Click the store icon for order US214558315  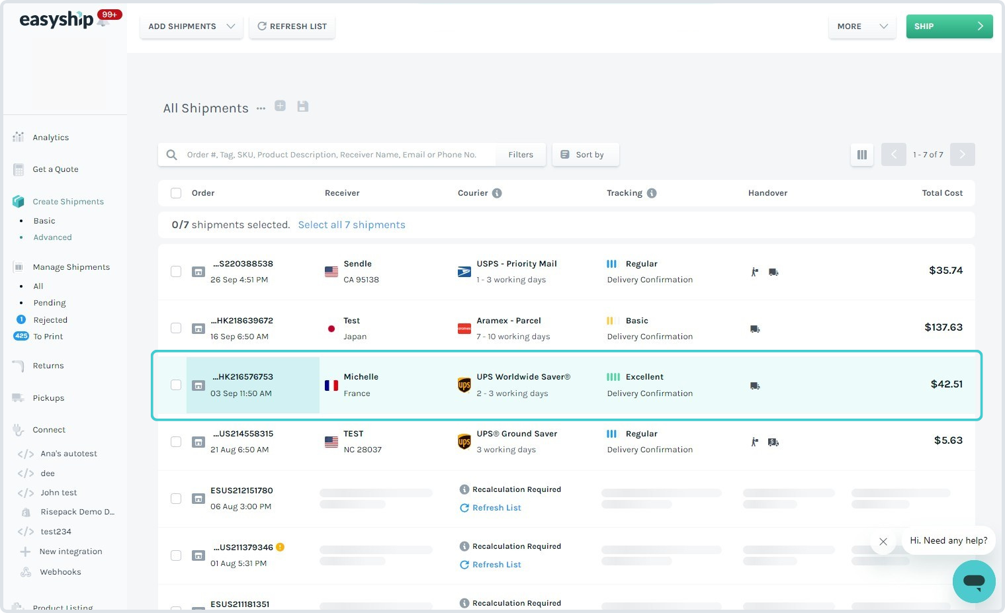pos(198,442)
